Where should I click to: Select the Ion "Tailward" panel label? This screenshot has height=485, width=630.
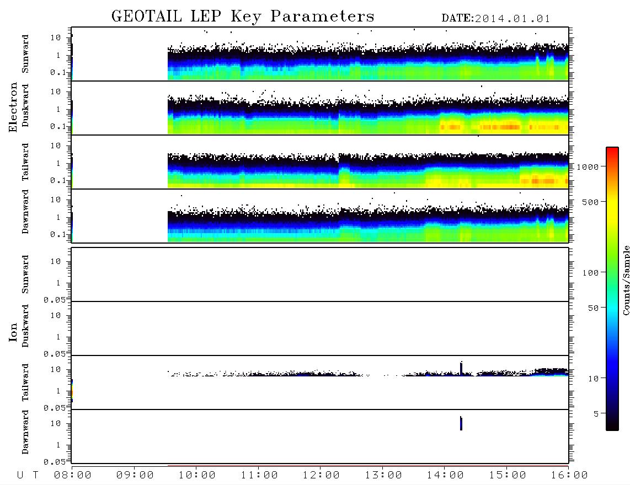tap(25, 382)
